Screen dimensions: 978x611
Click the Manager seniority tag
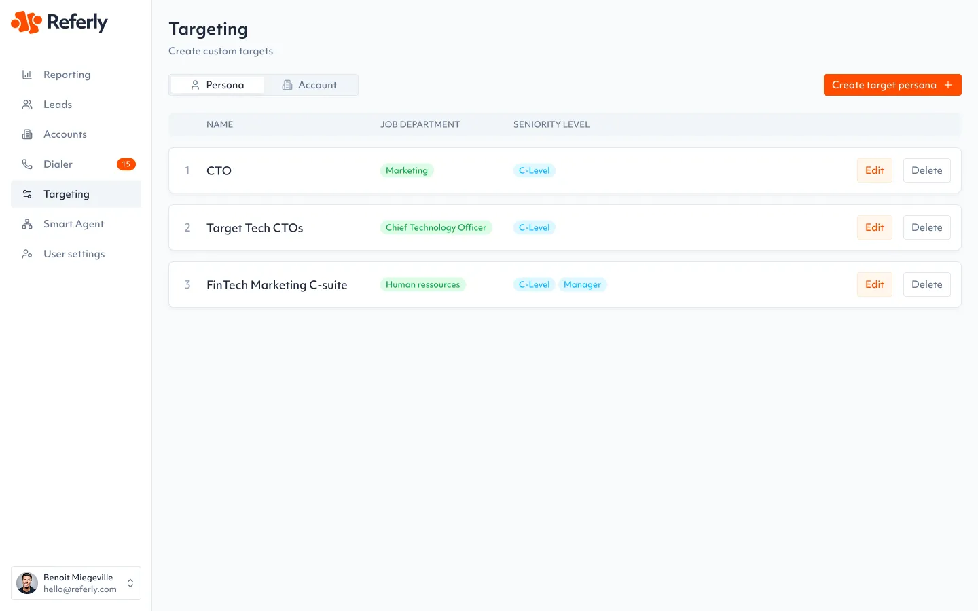(x=582, y=284)
